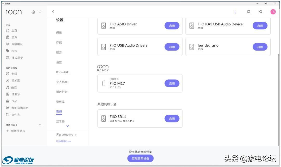Click the history icon beside 播放历史

pos(8,58)
